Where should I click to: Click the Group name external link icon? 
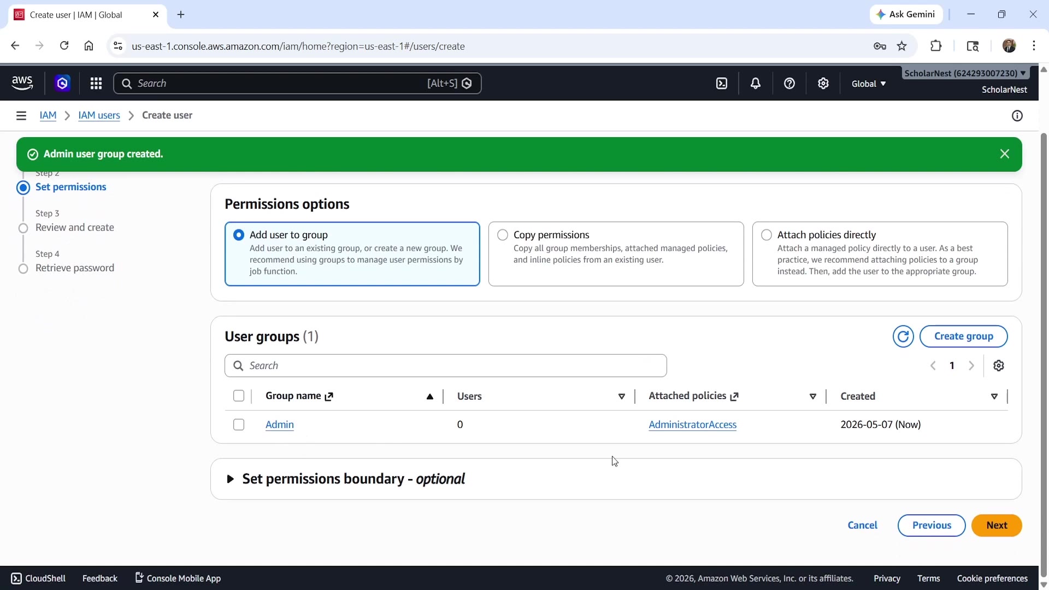(329, 397)
